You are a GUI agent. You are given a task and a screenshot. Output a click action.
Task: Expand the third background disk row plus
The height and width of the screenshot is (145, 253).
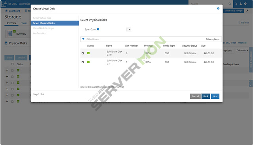pyautogui.click(x=7, y=83)
